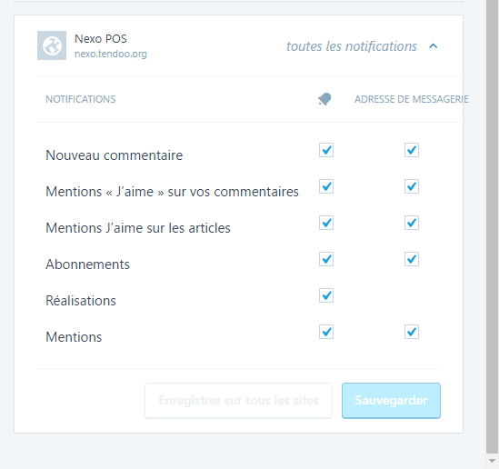The width and height of the screenshot is (499, 469).
Task: Uncheck email notification for Nouveau commentaire
Action: tap(412, 150)
